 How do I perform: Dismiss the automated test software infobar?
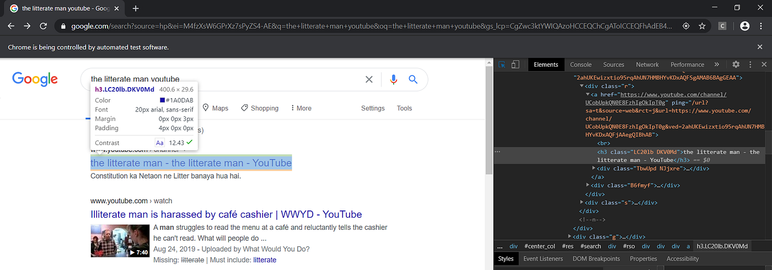click(x=759, y=47)
